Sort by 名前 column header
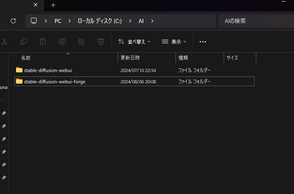The image size is (294, 194). tap(26, 58)
